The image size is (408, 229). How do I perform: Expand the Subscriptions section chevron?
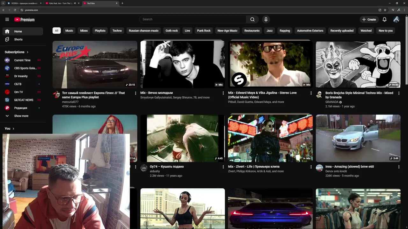coord(27,52)
